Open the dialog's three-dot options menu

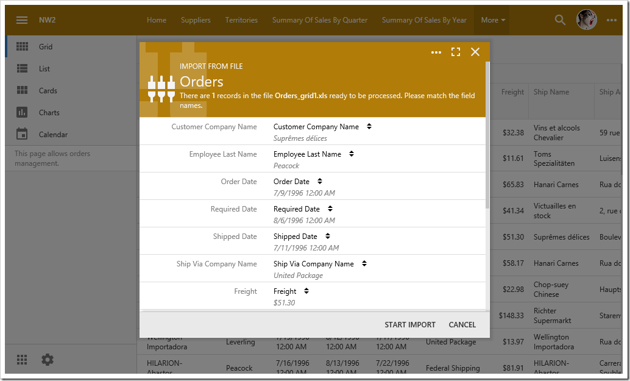coord(436,52)
